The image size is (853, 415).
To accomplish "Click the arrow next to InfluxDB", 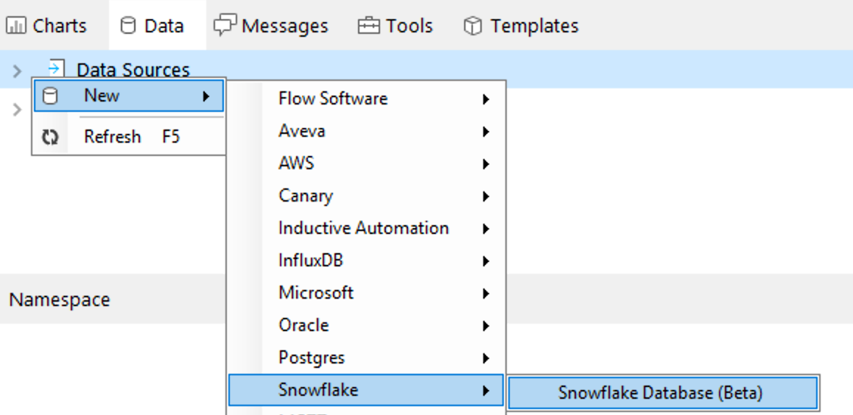I will (485, 261).
